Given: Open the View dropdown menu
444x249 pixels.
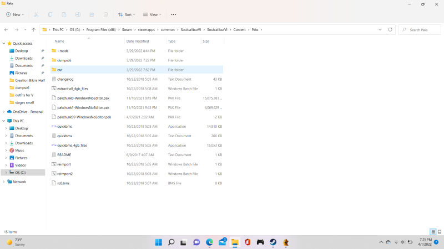Looking at the screenshot, I should [x=152, y=15].
